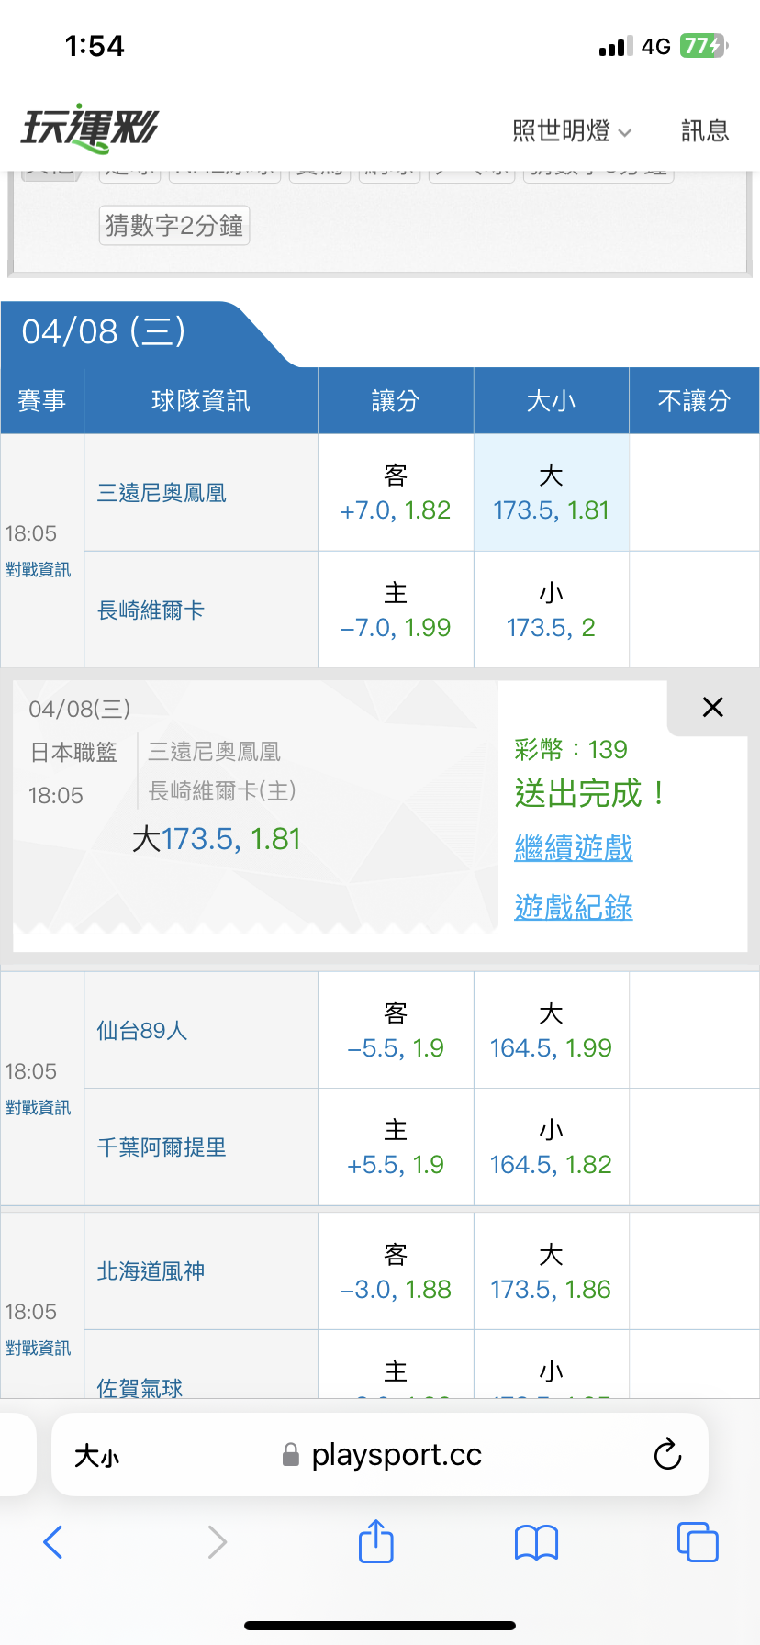Open Safari bookmarks
Screen dimensions: 760x1645
click(x=536, y=1542)
